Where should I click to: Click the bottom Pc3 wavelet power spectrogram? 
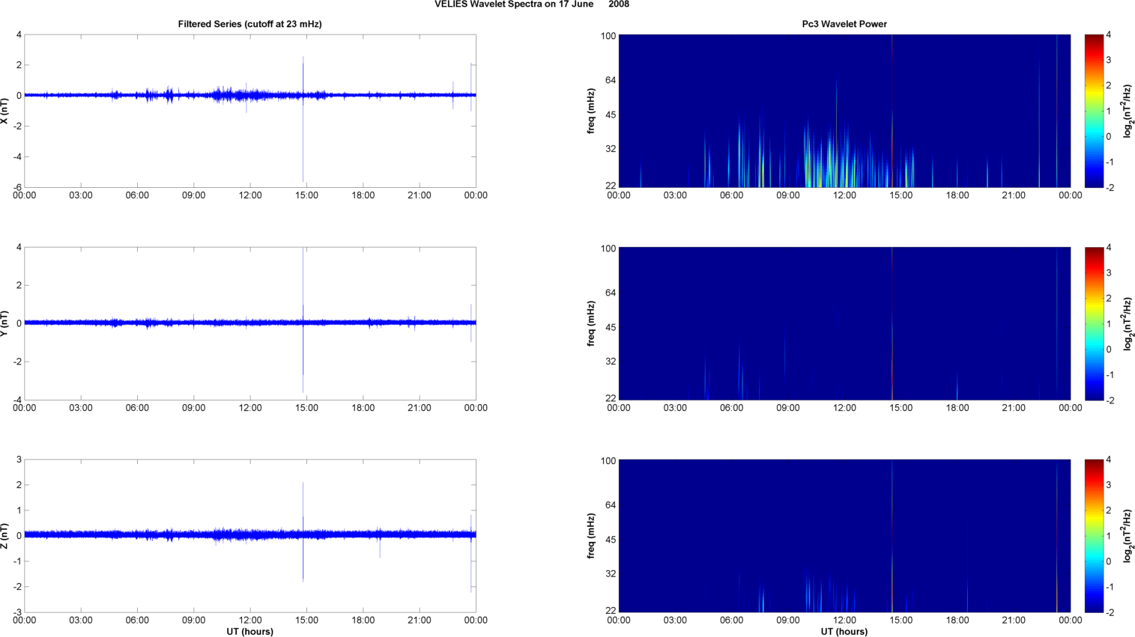[844, 536]
